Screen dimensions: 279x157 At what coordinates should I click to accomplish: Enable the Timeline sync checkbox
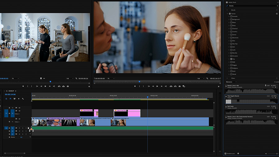click(225, 154)
